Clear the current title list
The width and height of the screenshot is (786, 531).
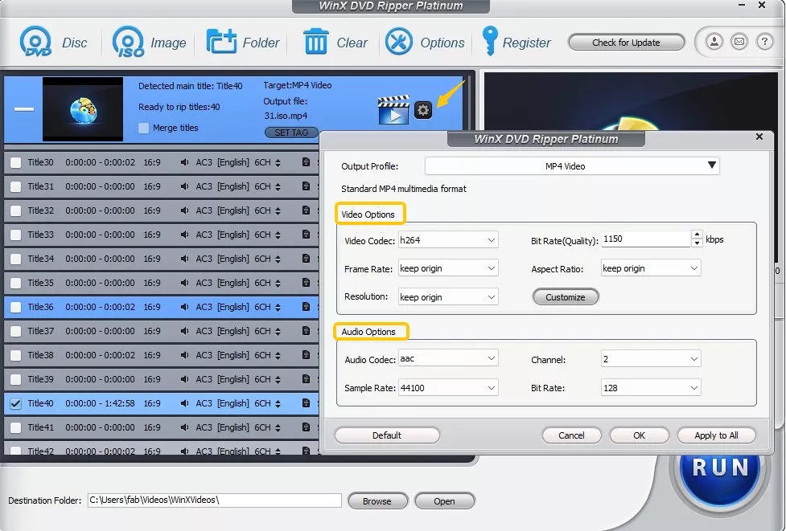[335, 42]
